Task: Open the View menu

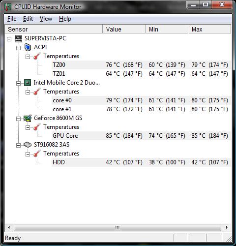Action: pyautogui.click(x=46, y=19)
